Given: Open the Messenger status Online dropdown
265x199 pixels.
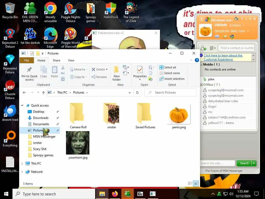Looking at the screenshot, I should pyautogui.click(x=243, y=25).
